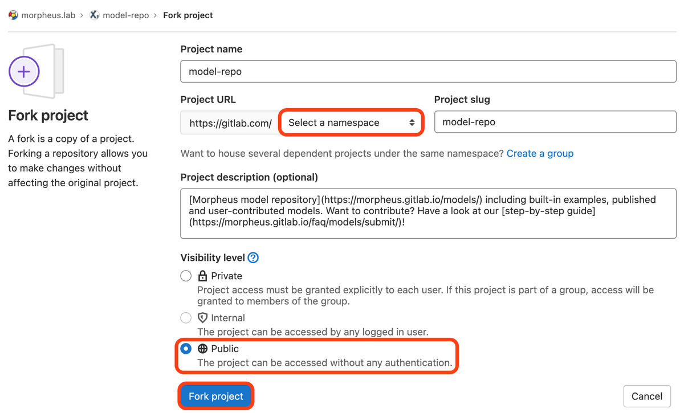Viewport: 684px width, 413px height.
Task: Select the Public visibility radio button
Action: click(x=186, y=349)
